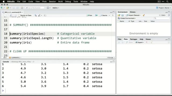Viewport: 172px width, 96px height.
Task: Switch to the Plots tab
Action: (x=126, y=39)
